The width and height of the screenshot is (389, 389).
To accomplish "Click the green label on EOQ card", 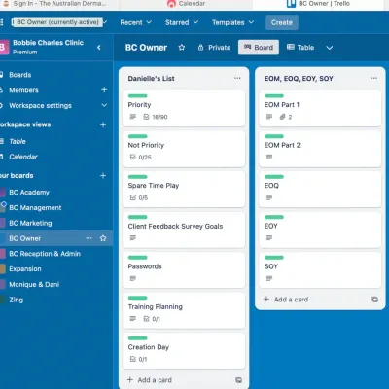I will click(x=274, y=177).
